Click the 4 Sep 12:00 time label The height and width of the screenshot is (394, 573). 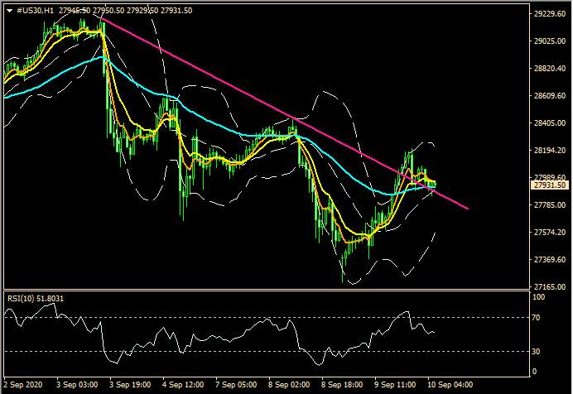(184, 385)
